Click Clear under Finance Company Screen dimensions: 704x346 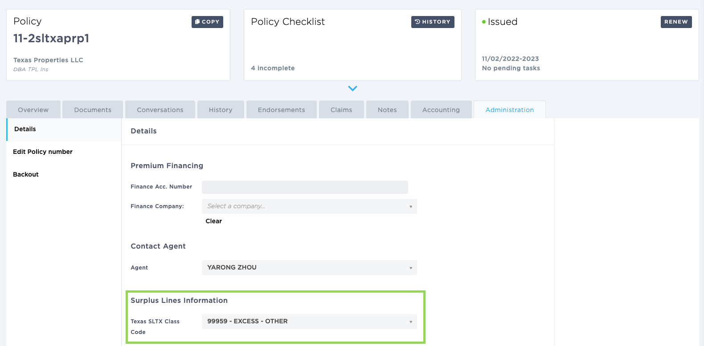[x=213, y=221]
